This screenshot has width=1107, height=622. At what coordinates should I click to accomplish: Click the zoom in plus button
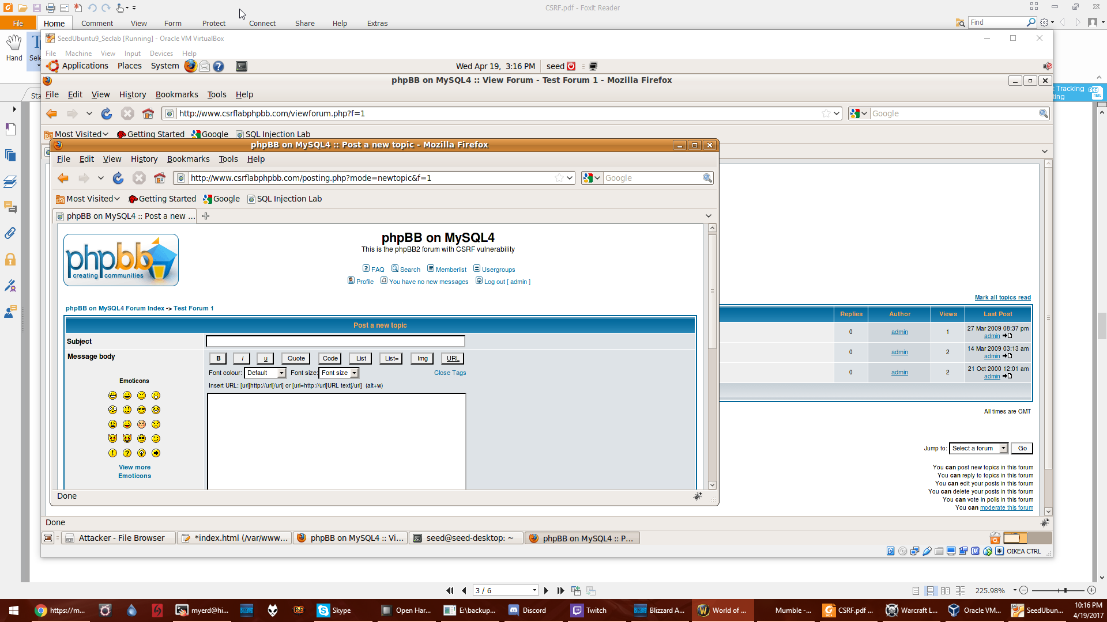[x=1091, y=590]
